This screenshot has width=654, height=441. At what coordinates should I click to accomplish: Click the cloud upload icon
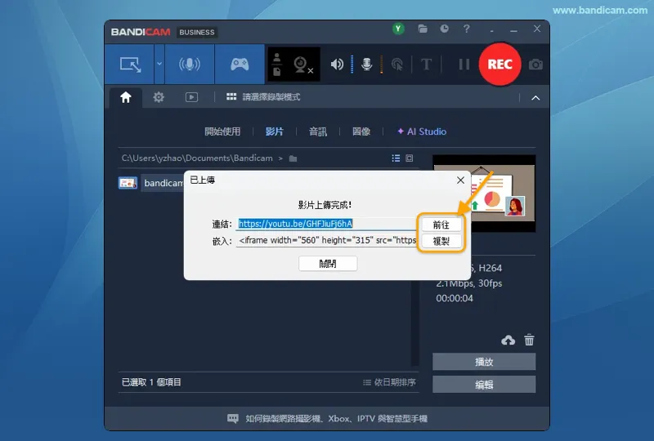(x=508, y=340)
